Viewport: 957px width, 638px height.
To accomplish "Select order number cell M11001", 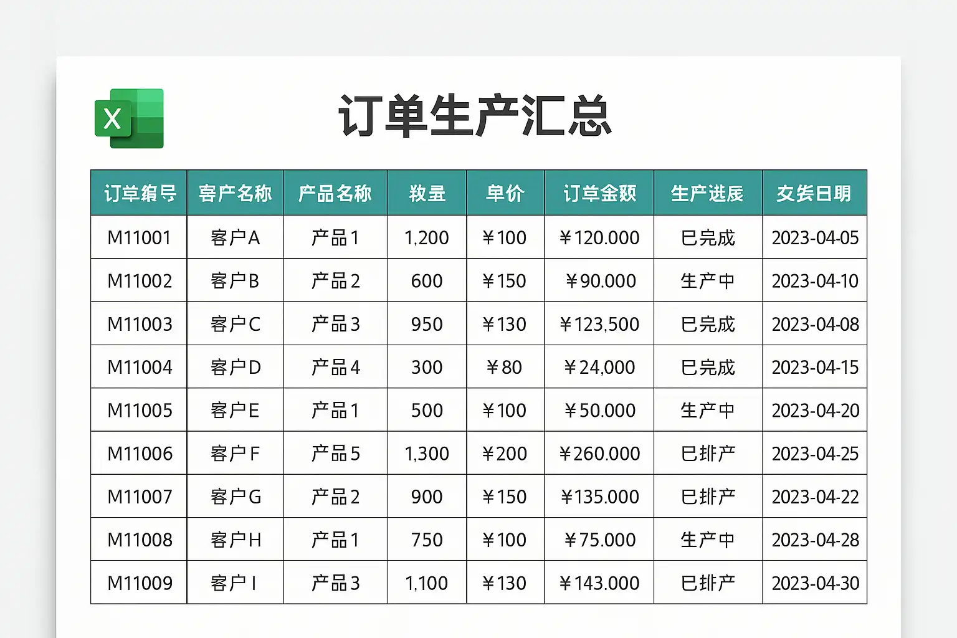I will tap(139, 237).
